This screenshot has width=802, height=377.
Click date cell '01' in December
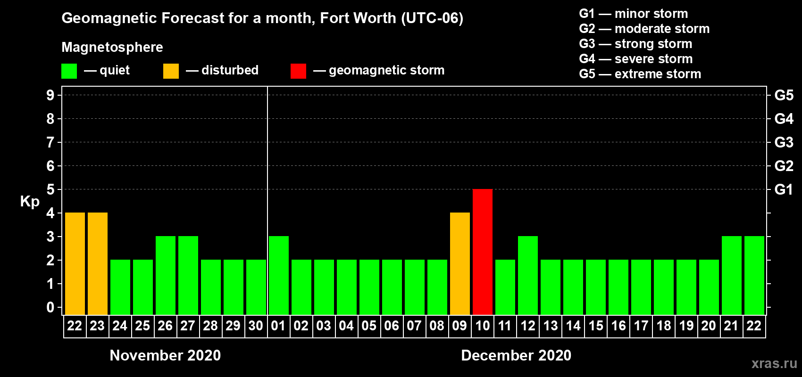(x=279, y=326)
